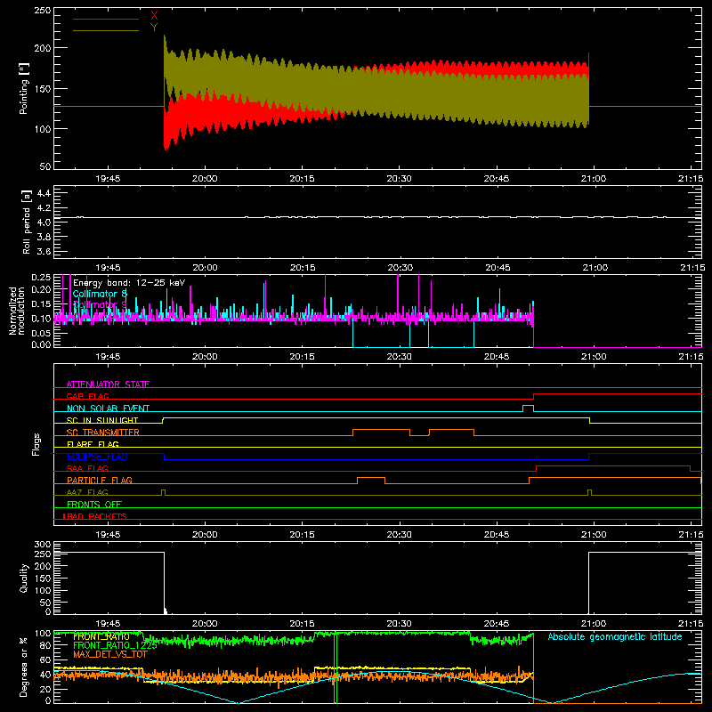Click the 0.25 tick on modulation axis

(x=41, y=277)
